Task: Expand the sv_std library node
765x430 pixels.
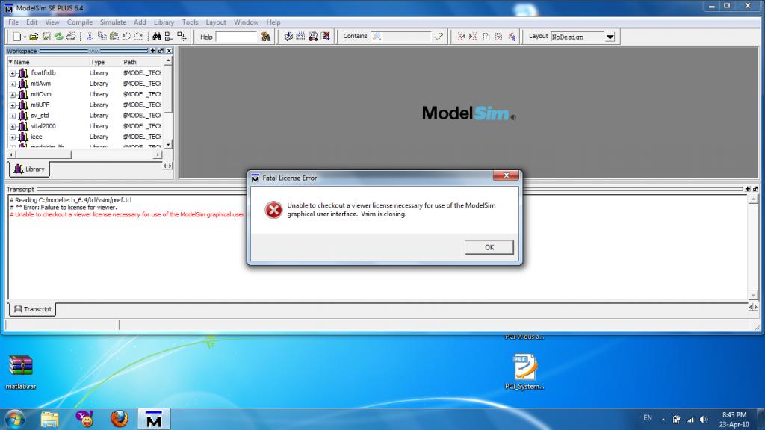Action: pyautogui.click(x=13, y=116)
